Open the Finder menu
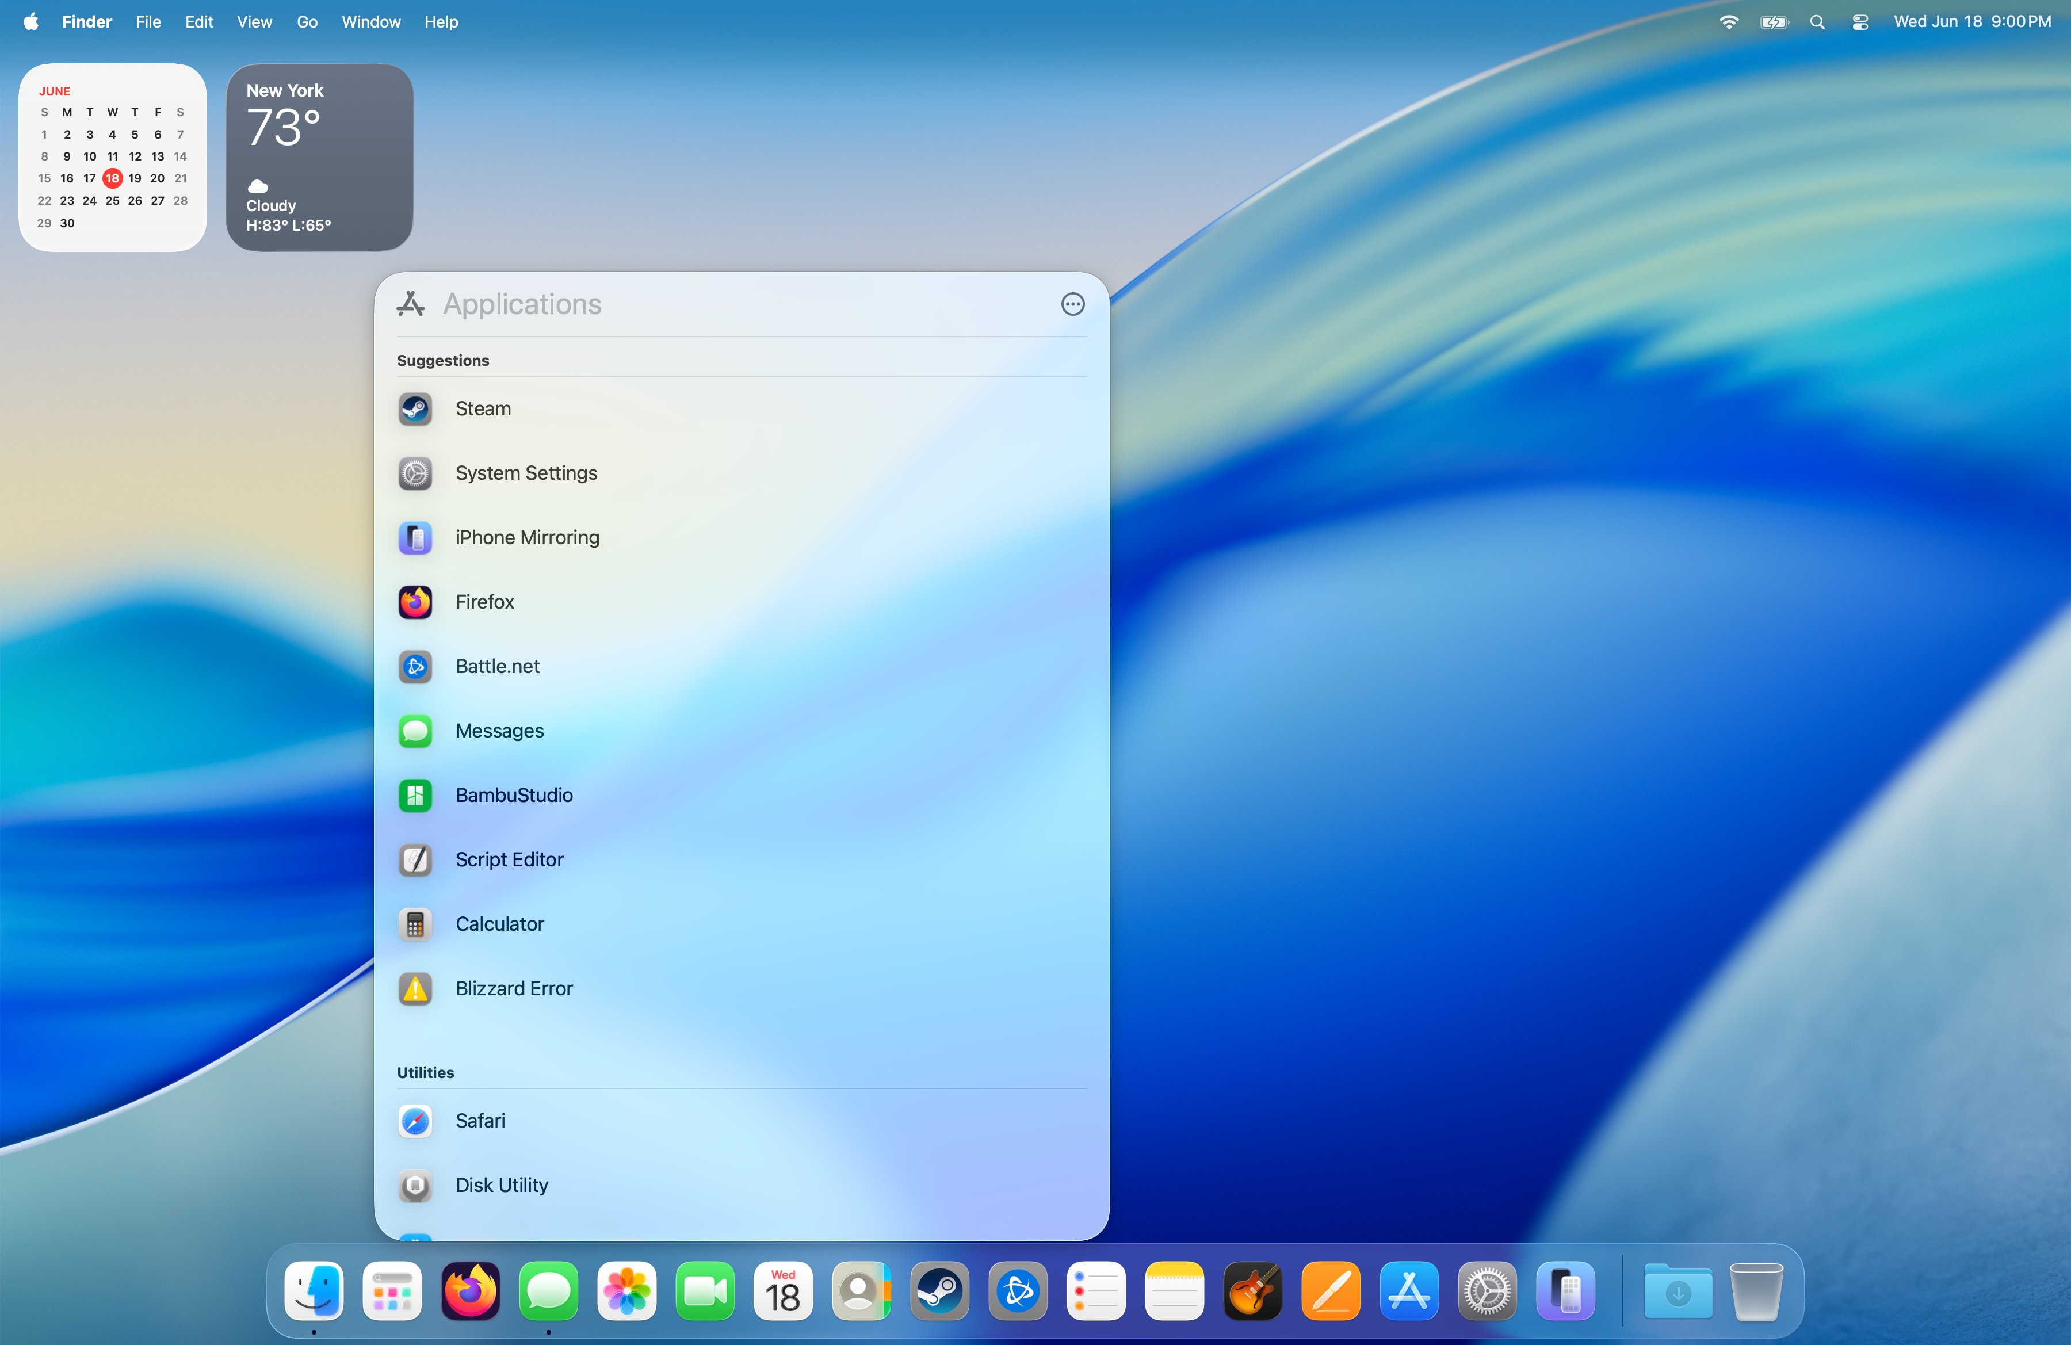The height and width of the screenshot is (1345, 2071). click(x=87, y=22)
